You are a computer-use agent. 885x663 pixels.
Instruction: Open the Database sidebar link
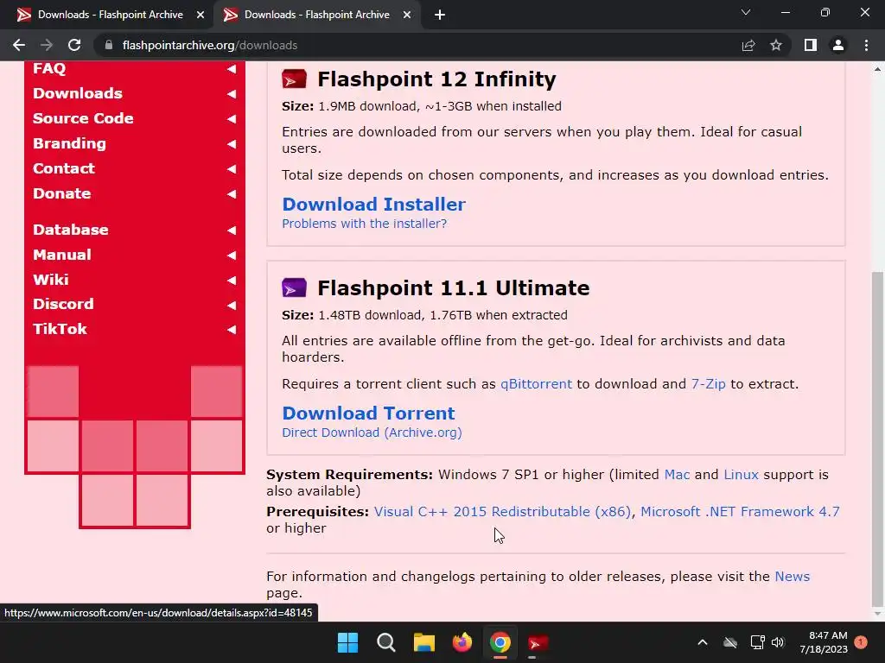pyautogui.click(x=71, y=230)
